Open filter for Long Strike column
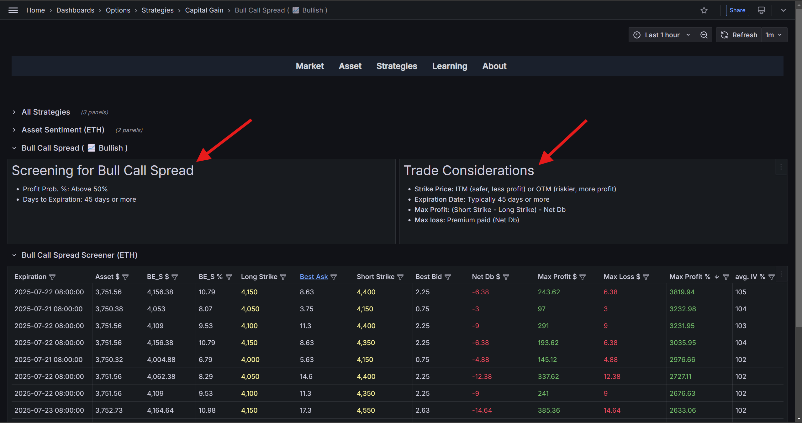This screenshot has width=802, height=423. (x=283, y=277)
